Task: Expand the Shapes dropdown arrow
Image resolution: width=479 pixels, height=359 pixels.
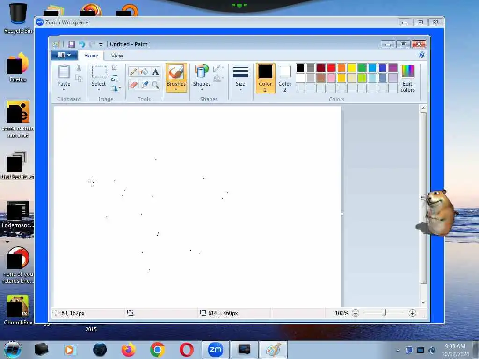Action: [202, 89]
